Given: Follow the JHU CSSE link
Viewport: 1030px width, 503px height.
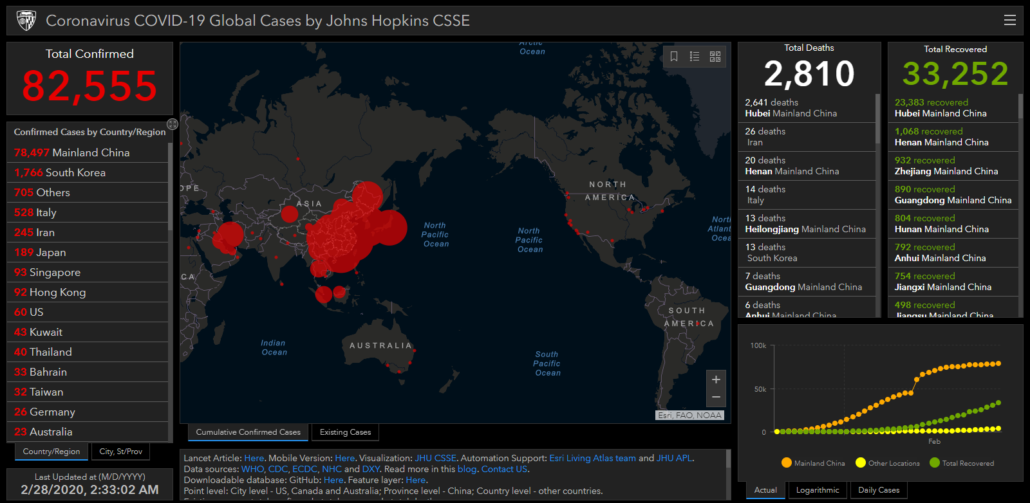Looking at the screenshot, I should (436, 459).
